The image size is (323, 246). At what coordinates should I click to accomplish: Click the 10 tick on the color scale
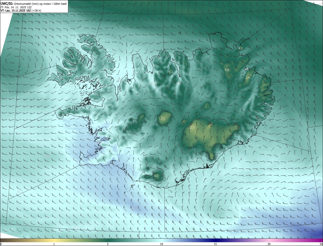(x=161, y=244)
